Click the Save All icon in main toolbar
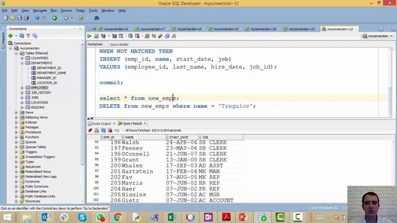The width and height of the screenshot is (397, 223). pyautogui.click(x=26, y=18)
